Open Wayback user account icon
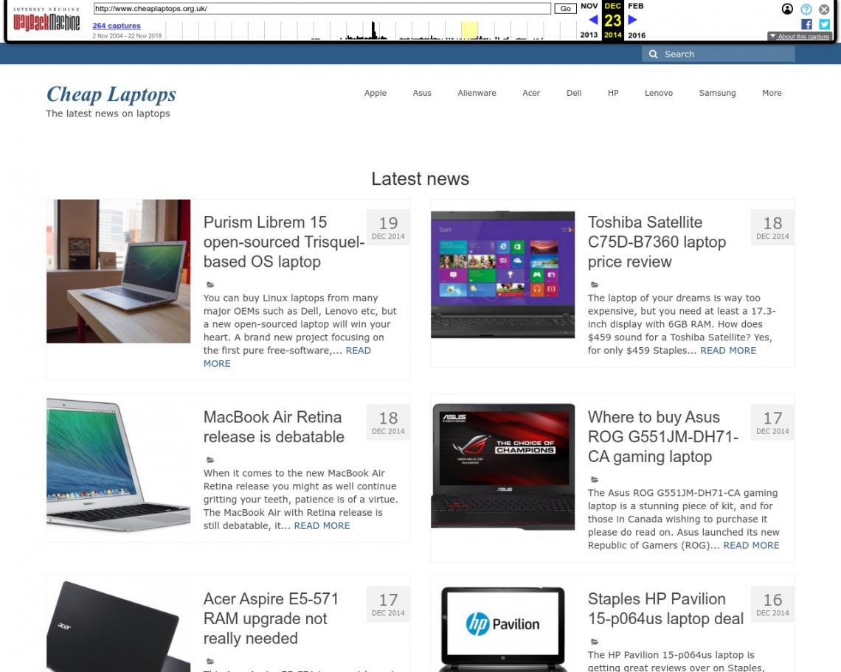The image size is (841, 672). 787,9
